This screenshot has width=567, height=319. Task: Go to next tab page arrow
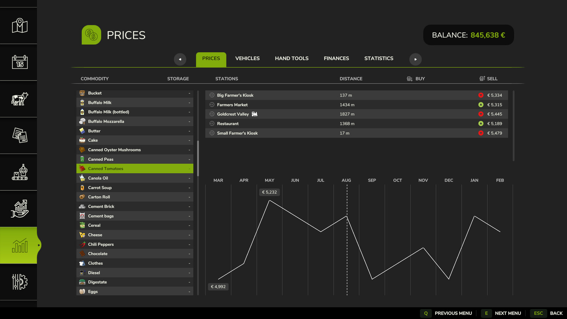[415, 59]
